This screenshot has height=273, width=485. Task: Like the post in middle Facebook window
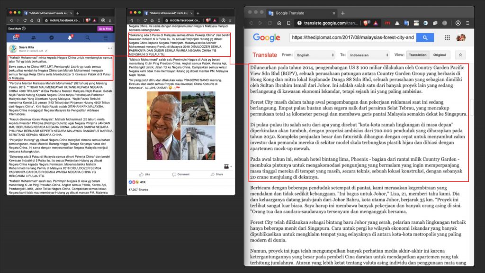click(x=144, y=174)
